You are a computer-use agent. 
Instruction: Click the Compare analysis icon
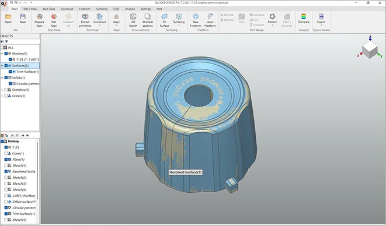(304, 16)
